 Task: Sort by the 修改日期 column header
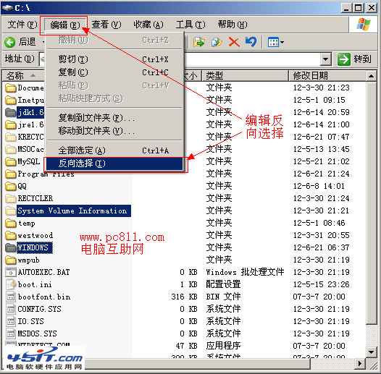tap(328, 76)
